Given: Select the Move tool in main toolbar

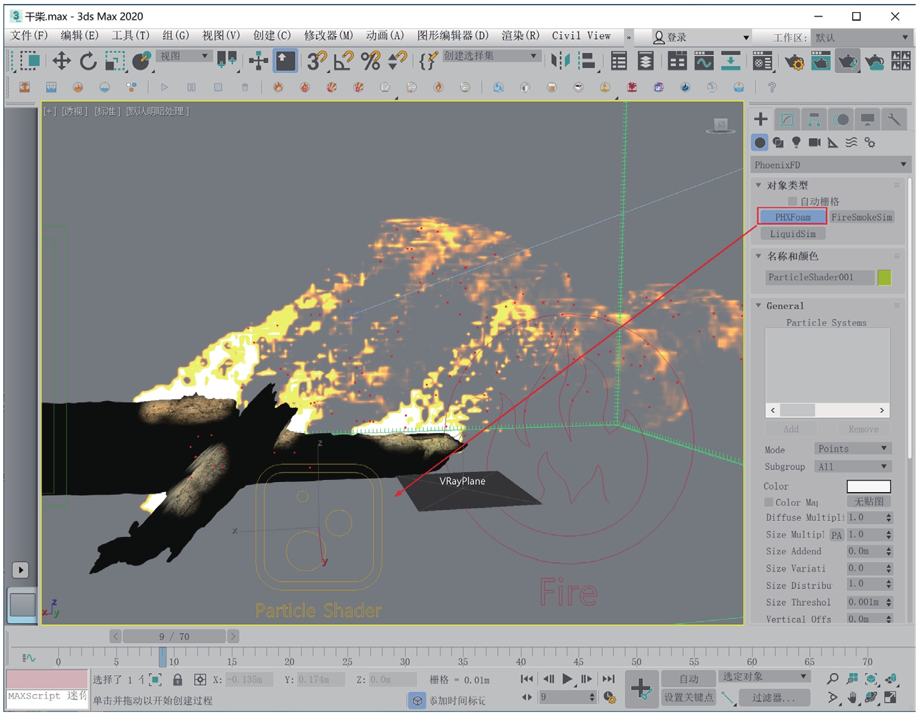Looking at the screenshot, I should (61, 62).
